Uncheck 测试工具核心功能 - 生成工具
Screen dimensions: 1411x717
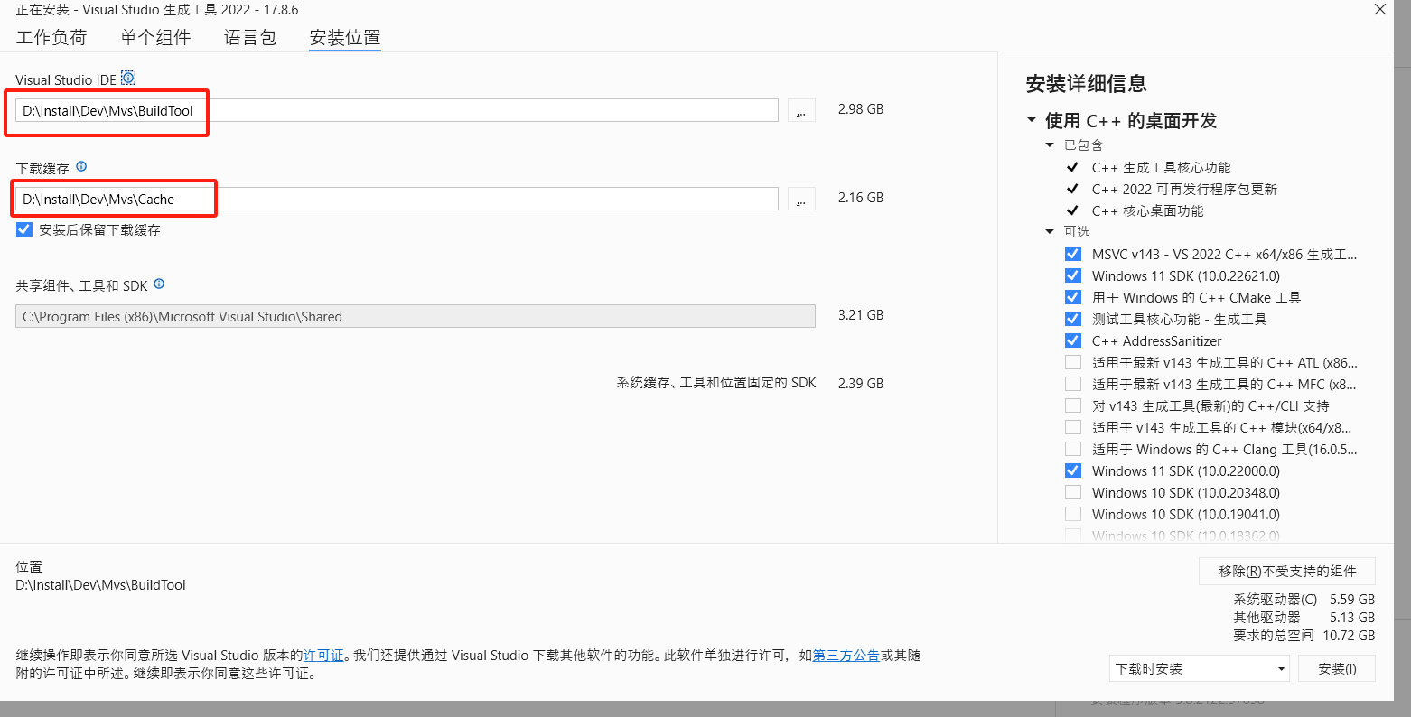(1073, 320)
